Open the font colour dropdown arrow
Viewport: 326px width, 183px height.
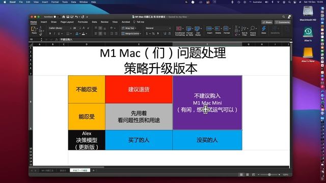pos(87,34)
